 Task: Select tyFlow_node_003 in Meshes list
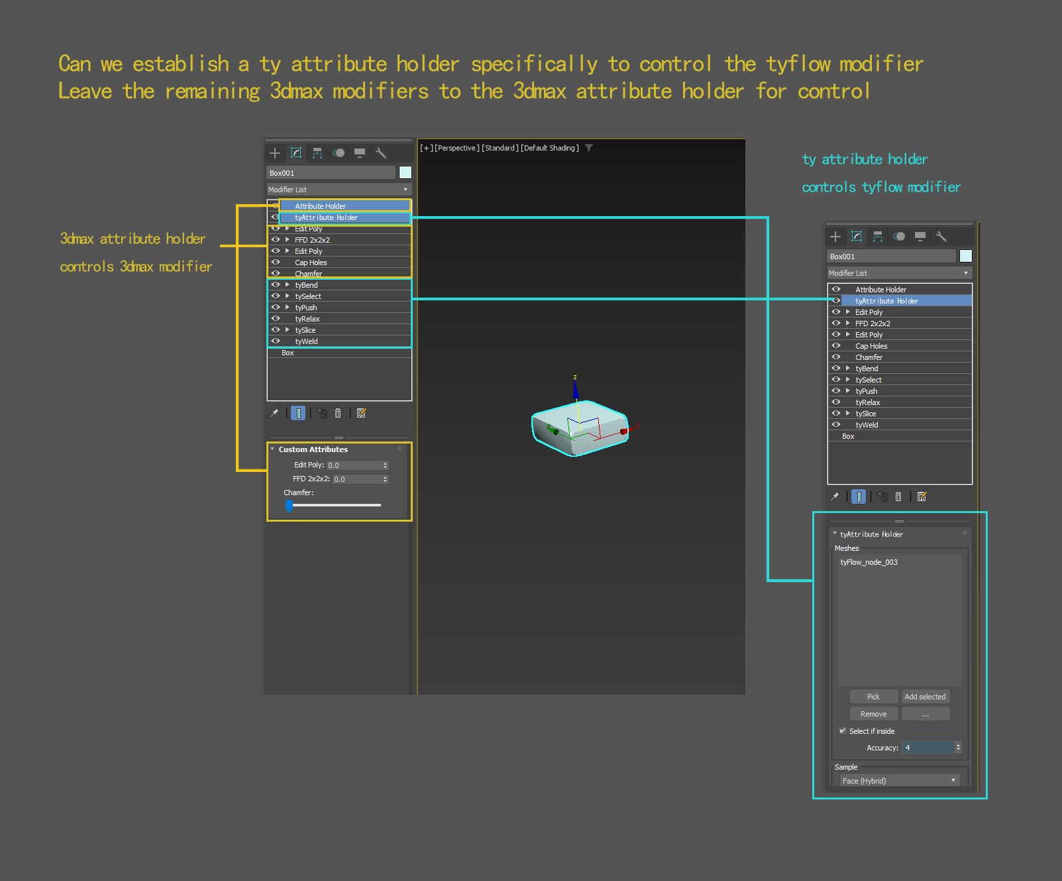point(869,562)
